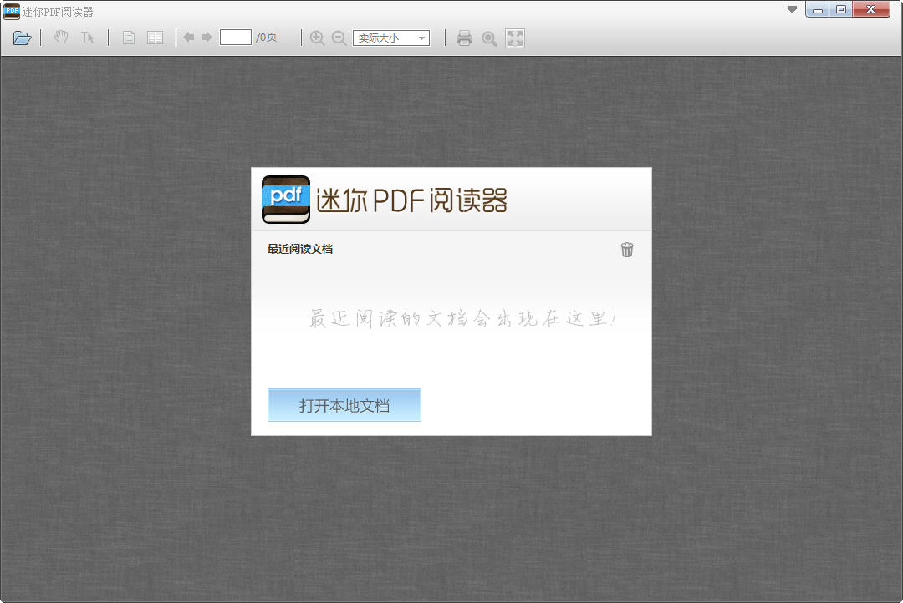Select the Hand pan tool

tap(59, 38)
